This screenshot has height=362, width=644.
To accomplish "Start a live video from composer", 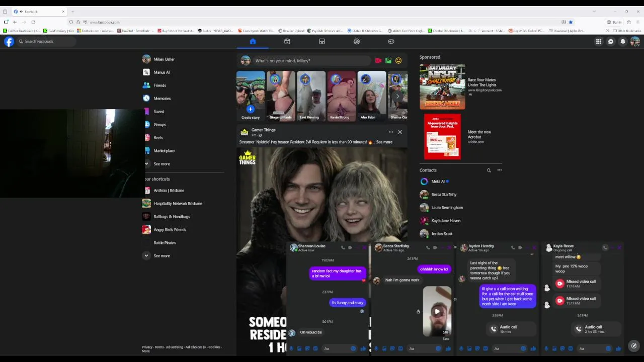I will click(378, 61).
